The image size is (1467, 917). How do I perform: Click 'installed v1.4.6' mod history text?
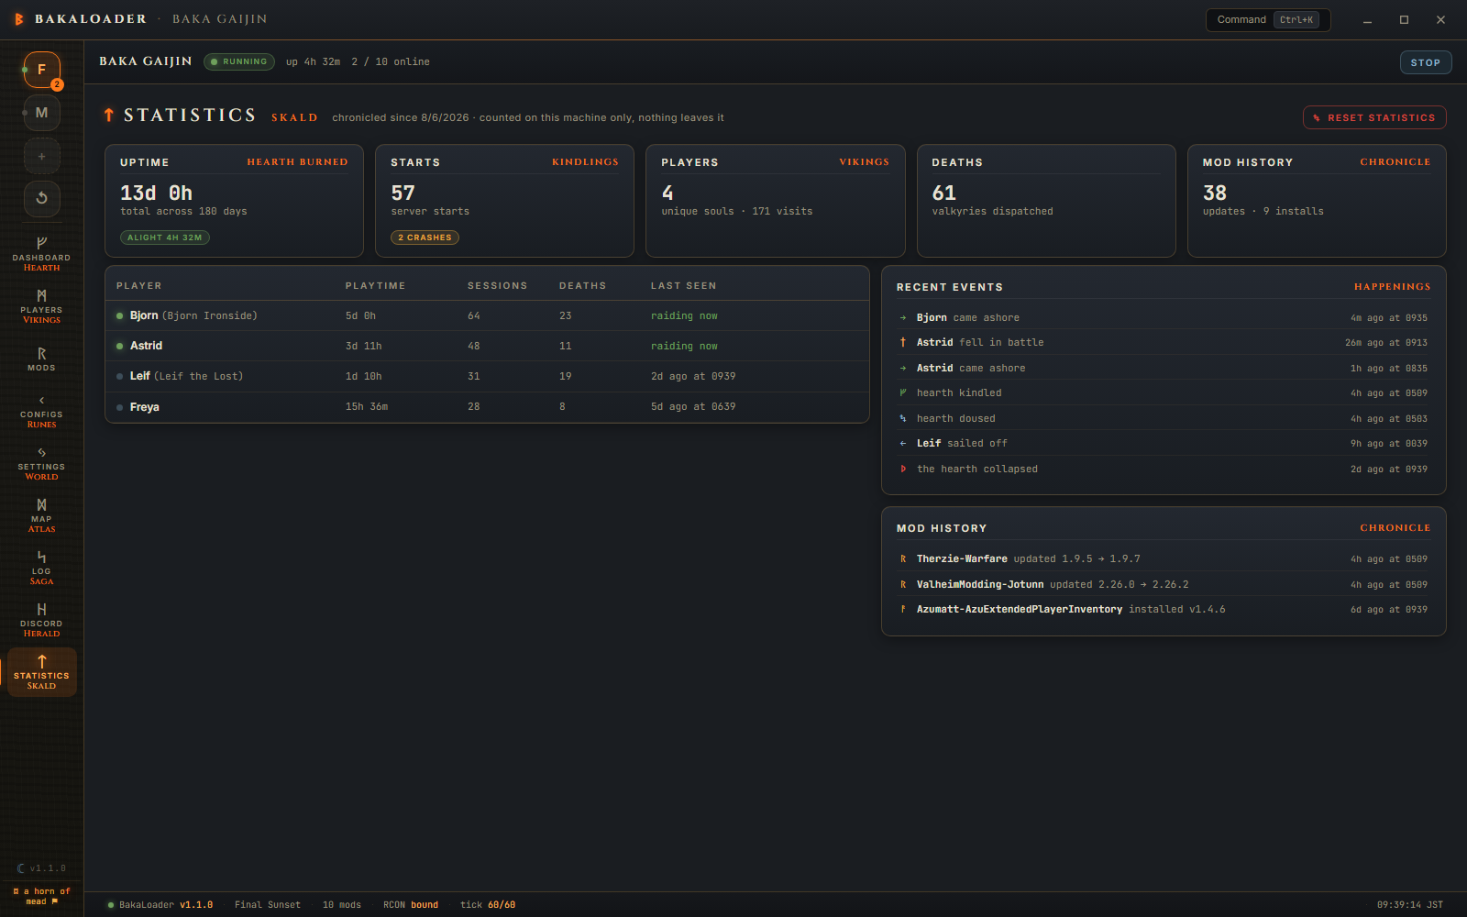pyautogui.click(x=1176, y=609)
